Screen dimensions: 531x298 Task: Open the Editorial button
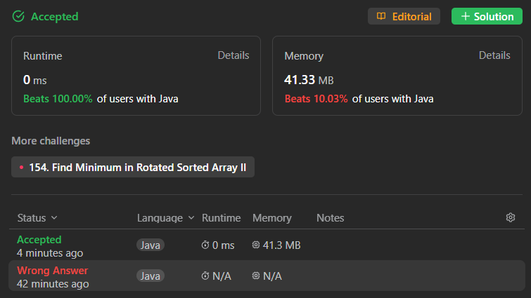pos(404,16)
